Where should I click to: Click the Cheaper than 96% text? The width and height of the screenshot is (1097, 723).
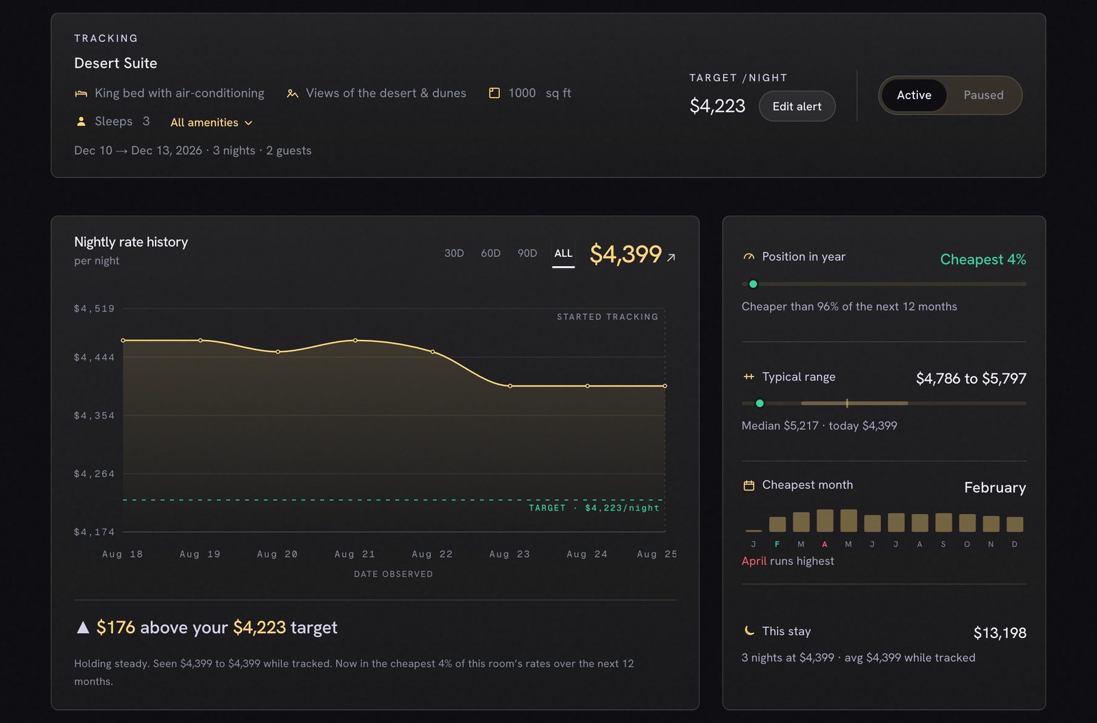click(x=849, y=306)
